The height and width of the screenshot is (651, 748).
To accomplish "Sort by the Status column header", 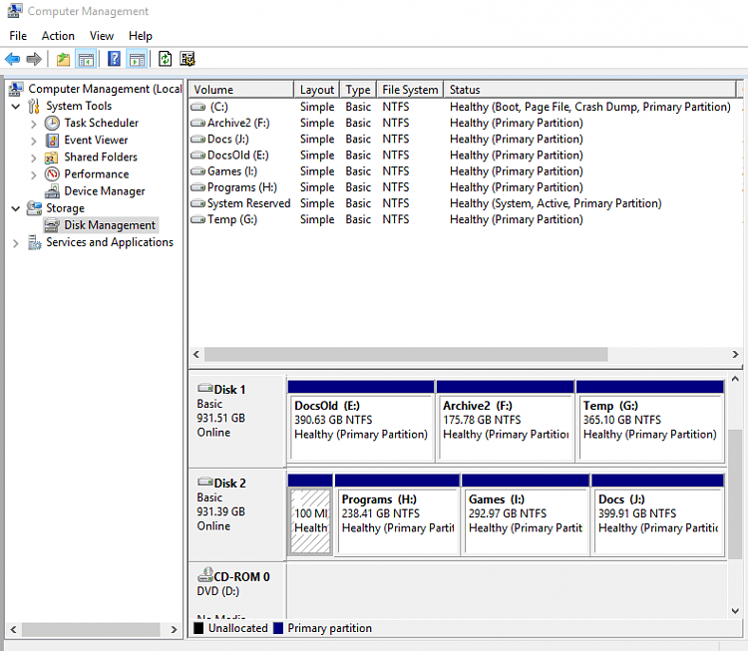I will 589,90.
